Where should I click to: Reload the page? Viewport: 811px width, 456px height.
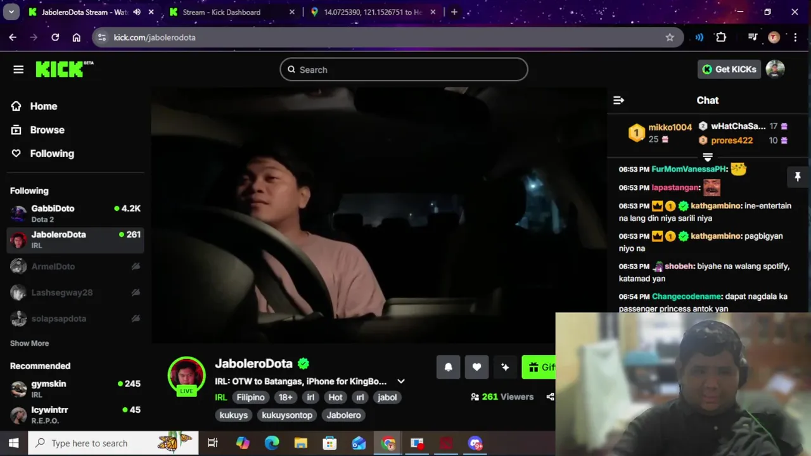tap(55, 37)
